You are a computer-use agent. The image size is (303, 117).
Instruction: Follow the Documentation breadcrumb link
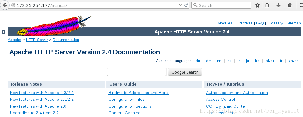click(66, 40)
